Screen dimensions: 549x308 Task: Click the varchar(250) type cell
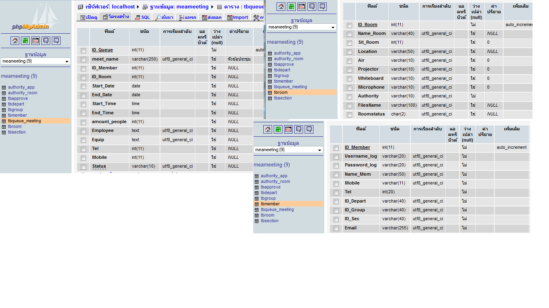(145, 59)
